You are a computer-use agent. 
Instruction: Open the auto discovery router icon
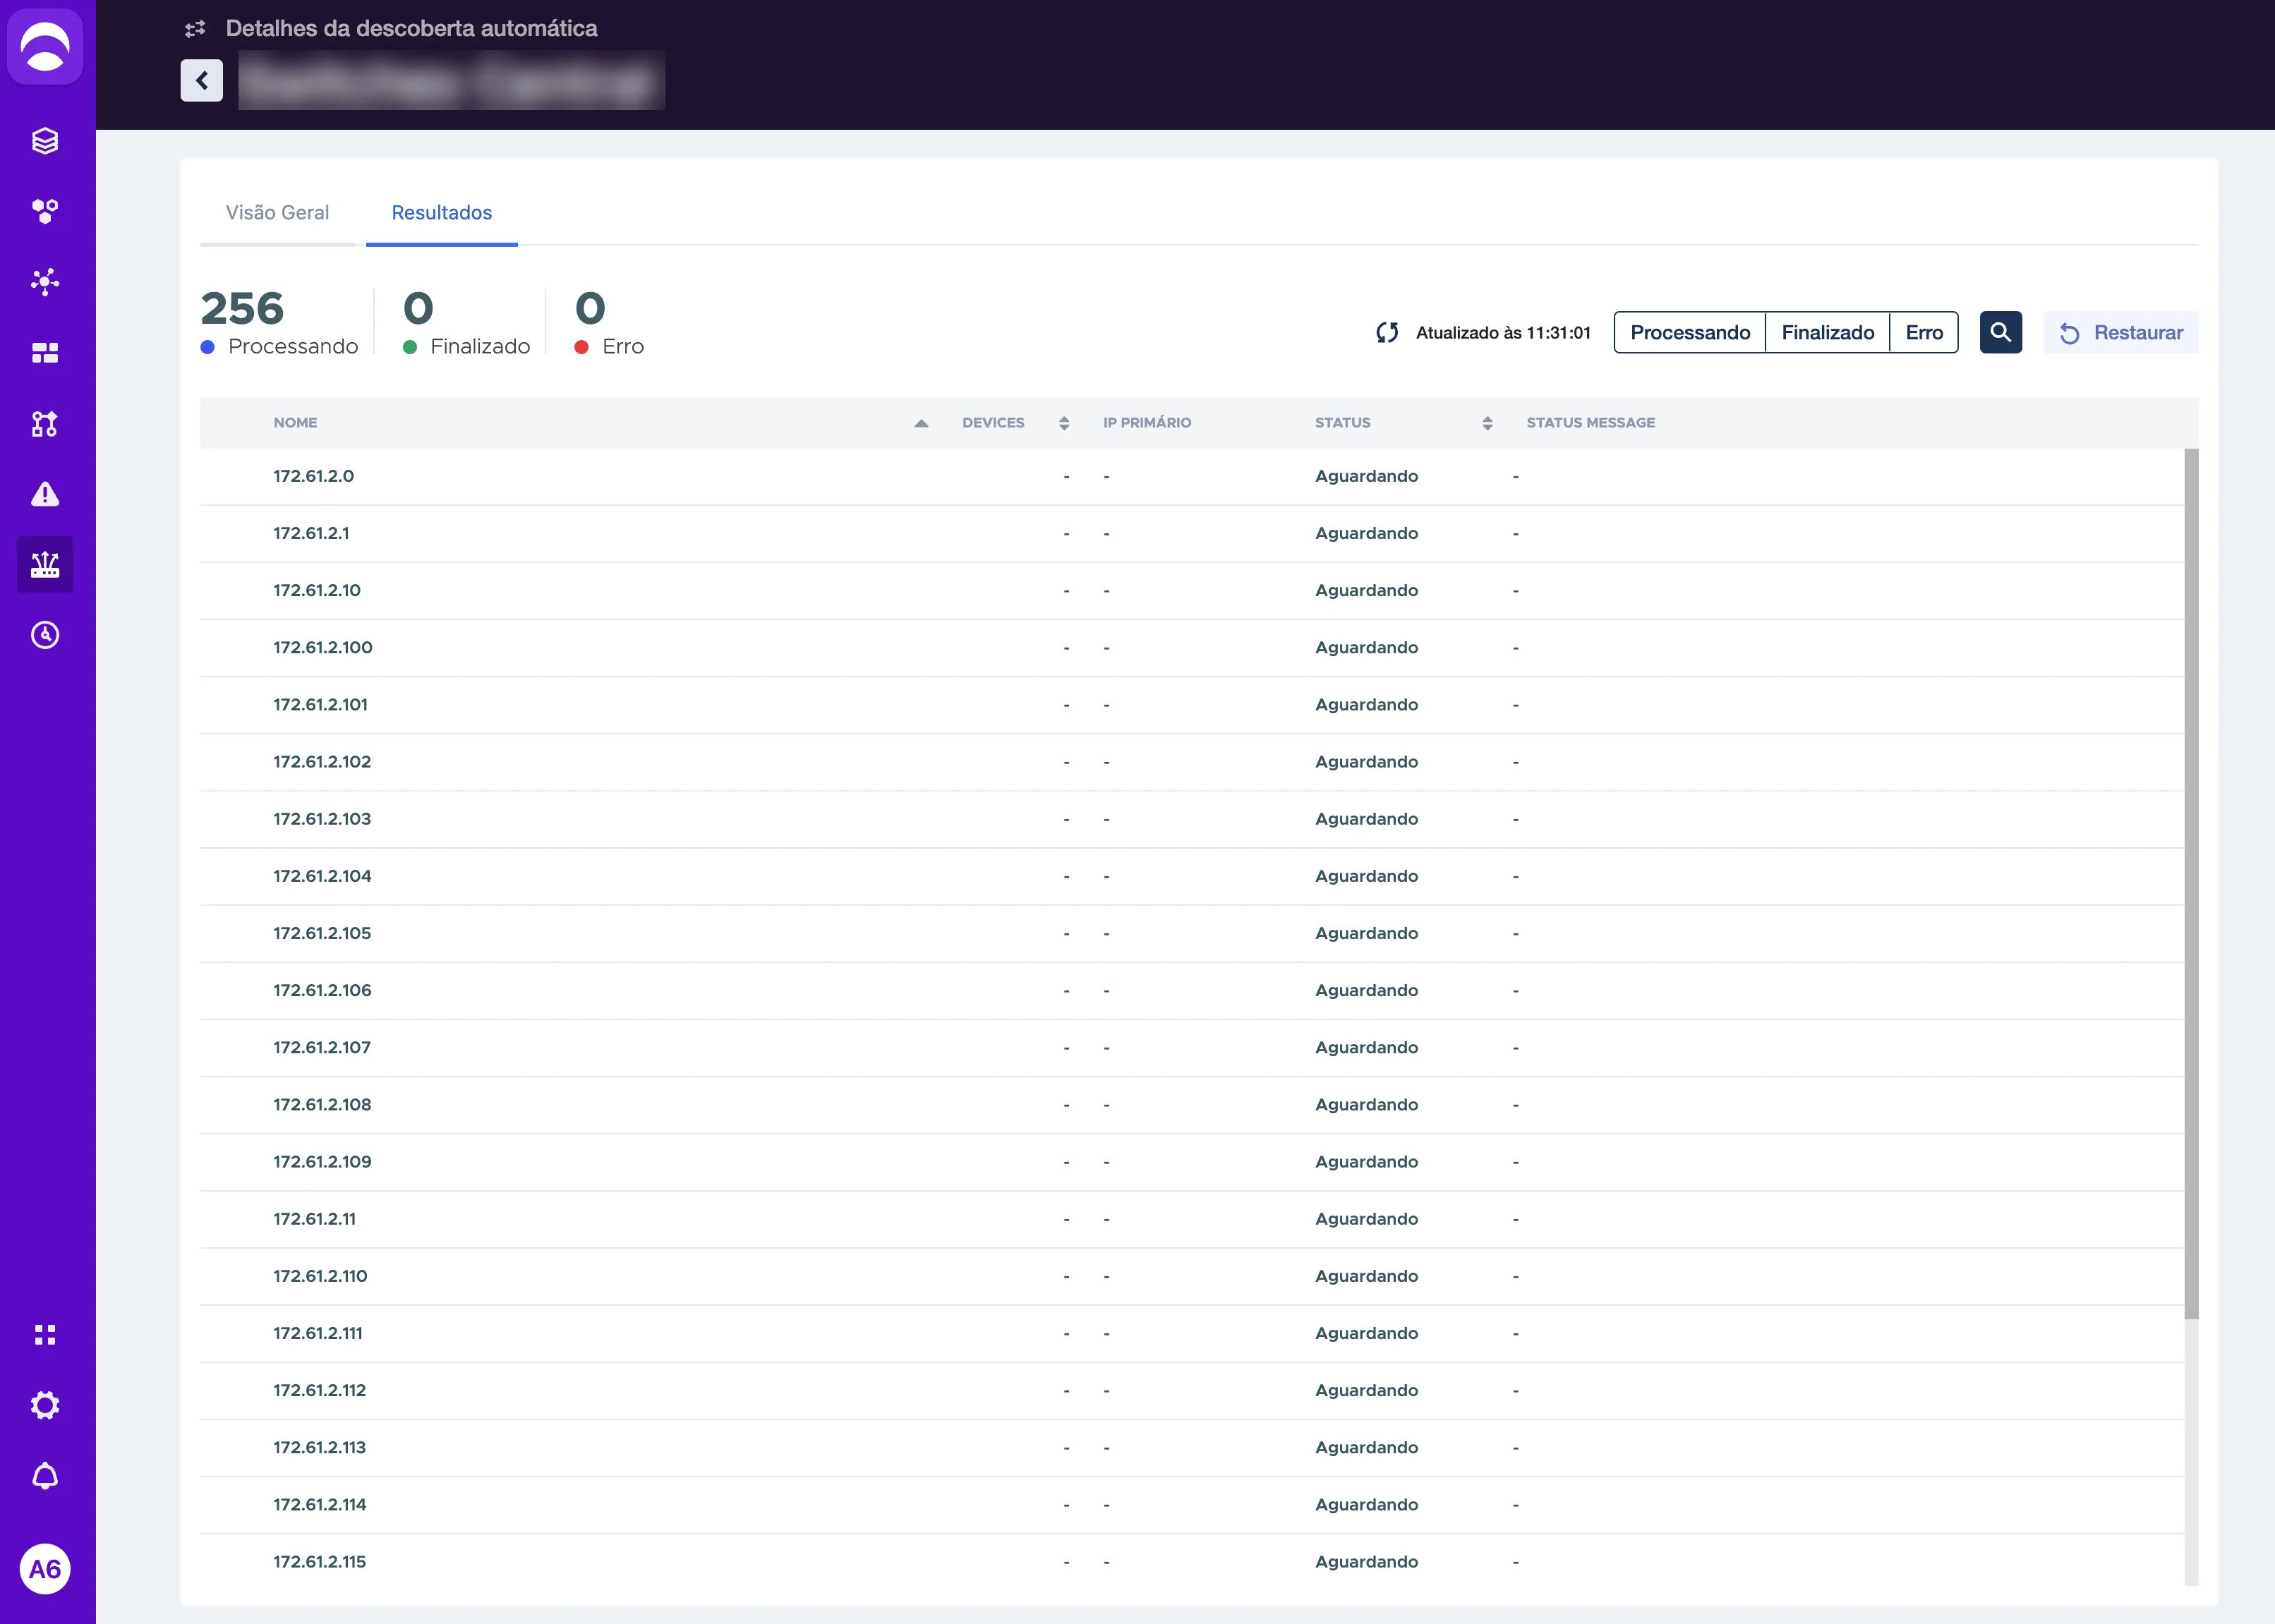coord(45,565)
